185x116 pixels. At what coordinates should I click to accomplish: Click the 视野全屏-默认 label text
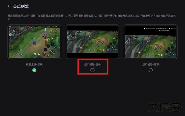[34, 64]
